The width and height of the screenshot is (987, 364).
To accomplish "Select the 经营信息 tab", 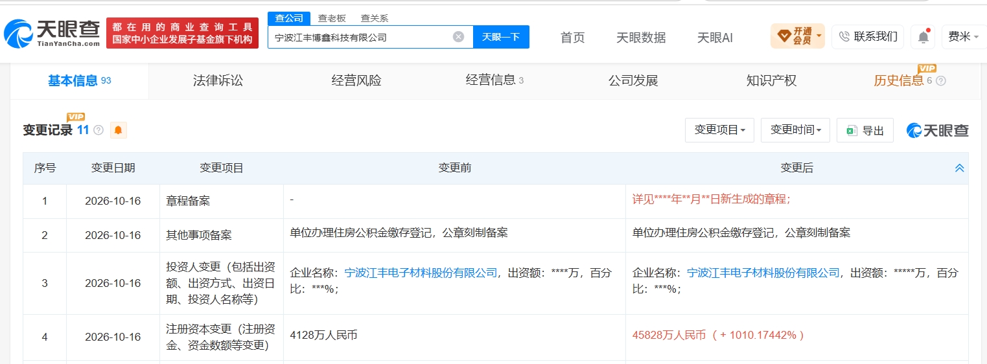I will [x=494, y=80].
